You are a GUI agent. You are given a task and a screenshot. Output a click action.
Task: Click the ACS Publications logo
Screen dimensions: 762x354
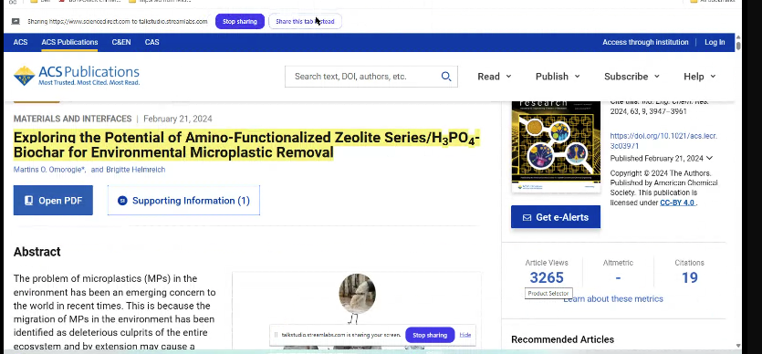tap(77, 76)
